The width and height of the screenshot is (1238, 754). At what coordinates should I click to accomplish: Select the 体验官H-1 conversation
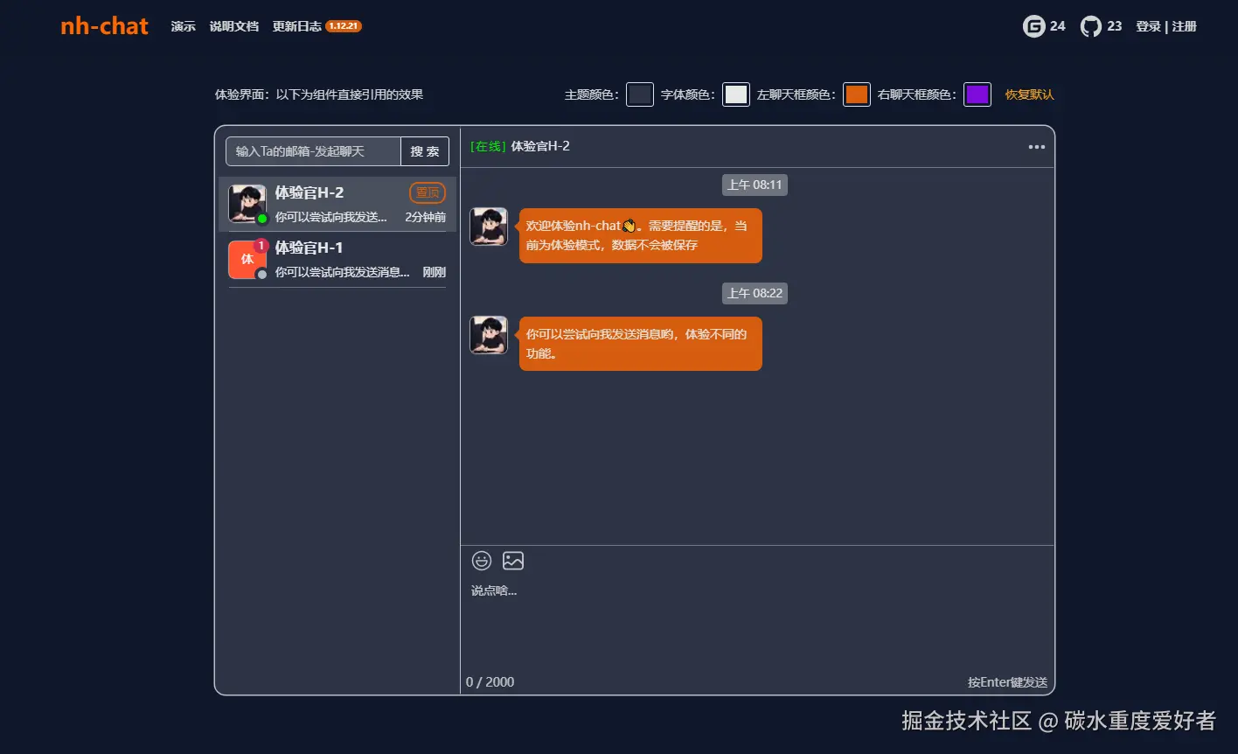pyautogui.click(x=337, y=259)
